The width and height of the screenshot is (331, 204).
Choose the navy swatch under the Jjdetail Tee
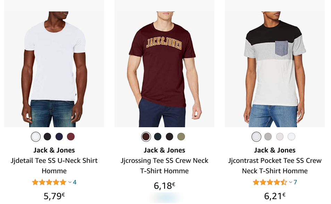59,137
